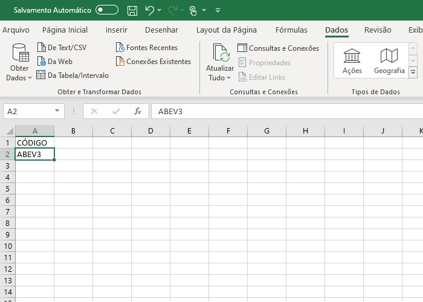The height and width of the screenshot is (302, 423).
Task: Click the Obter Dados database icon
Action: tap(21, 53)
